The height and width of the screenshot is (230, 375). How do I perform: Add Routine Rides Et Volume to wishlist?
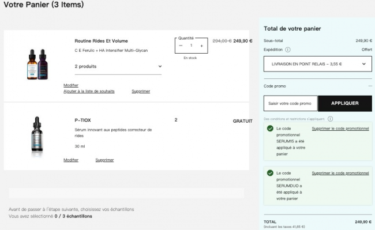point(89,91)
